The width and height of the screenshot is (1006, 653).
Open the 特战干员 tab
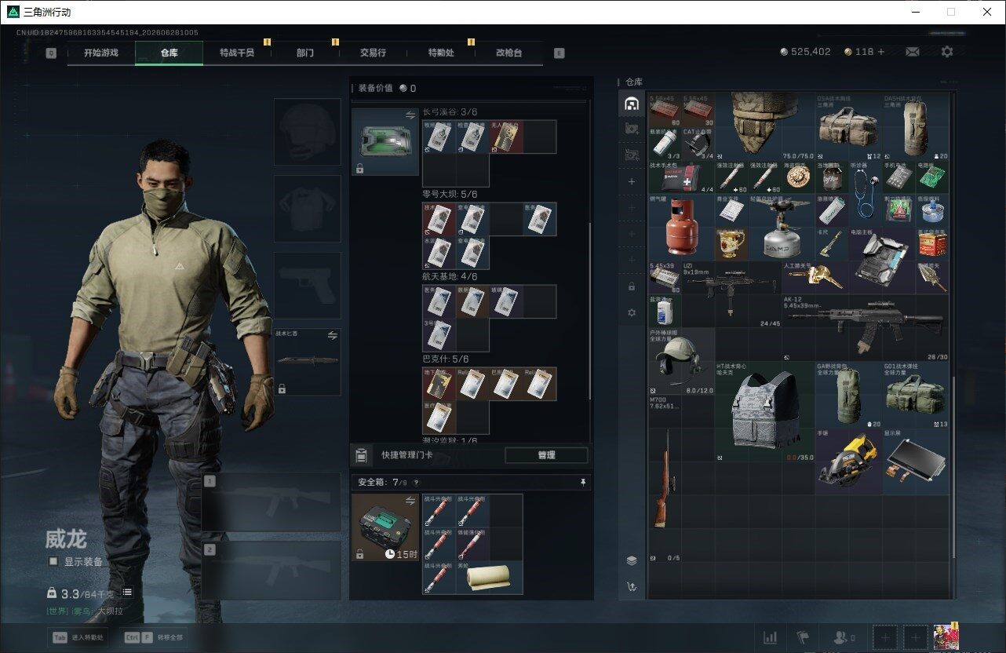(237, 53)
